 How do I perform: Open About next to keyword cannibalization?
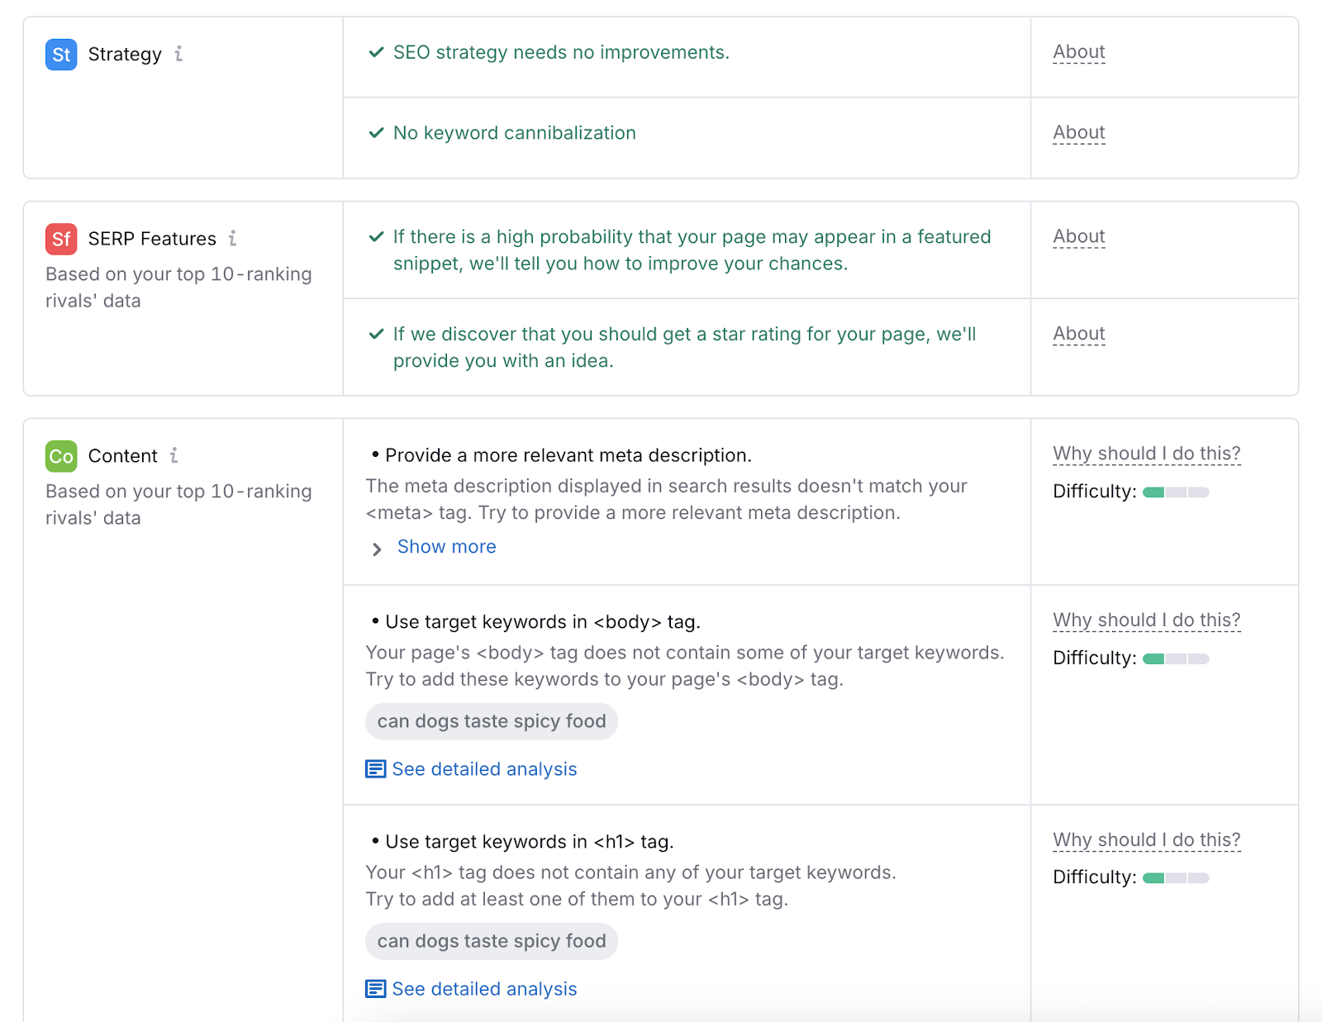pyautogui.click(x=1078, y=131)
